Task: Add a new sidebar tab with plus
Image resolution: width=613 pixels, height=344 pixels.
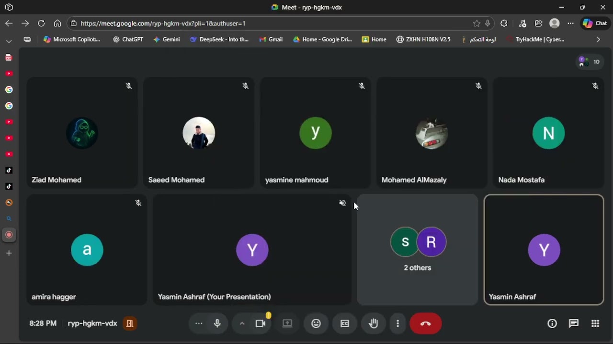Action: click(x=9, y=253)
